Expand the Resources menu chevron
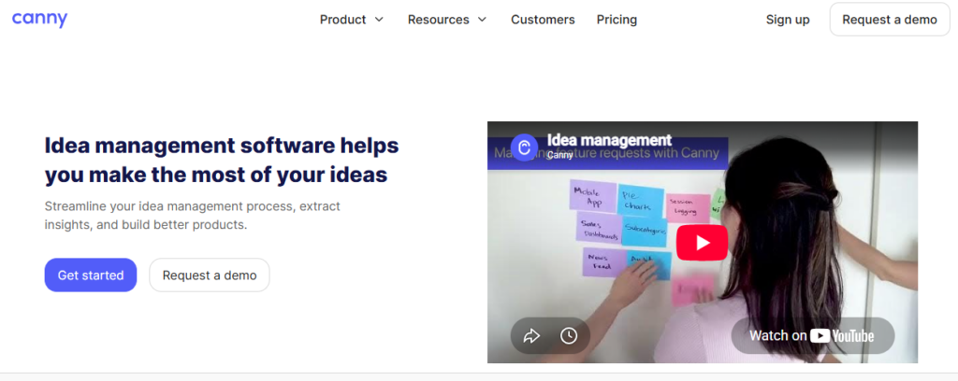Screen dimensions: 958x381 (482, 20)
